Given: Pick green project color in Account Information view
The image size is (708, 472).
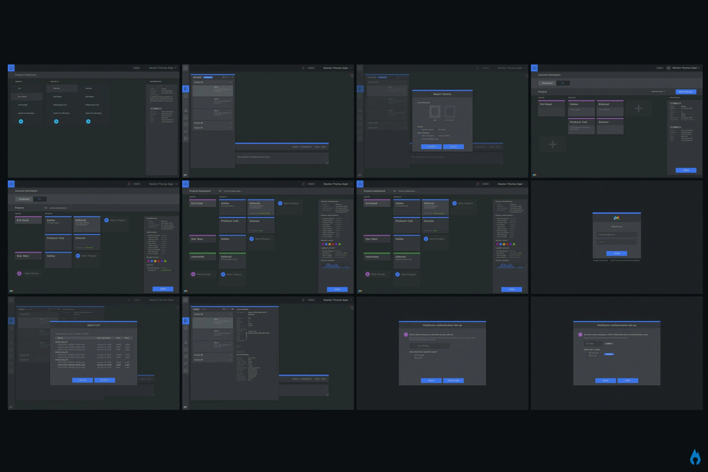Looking at the screenshot, I should tap(165, 261).
